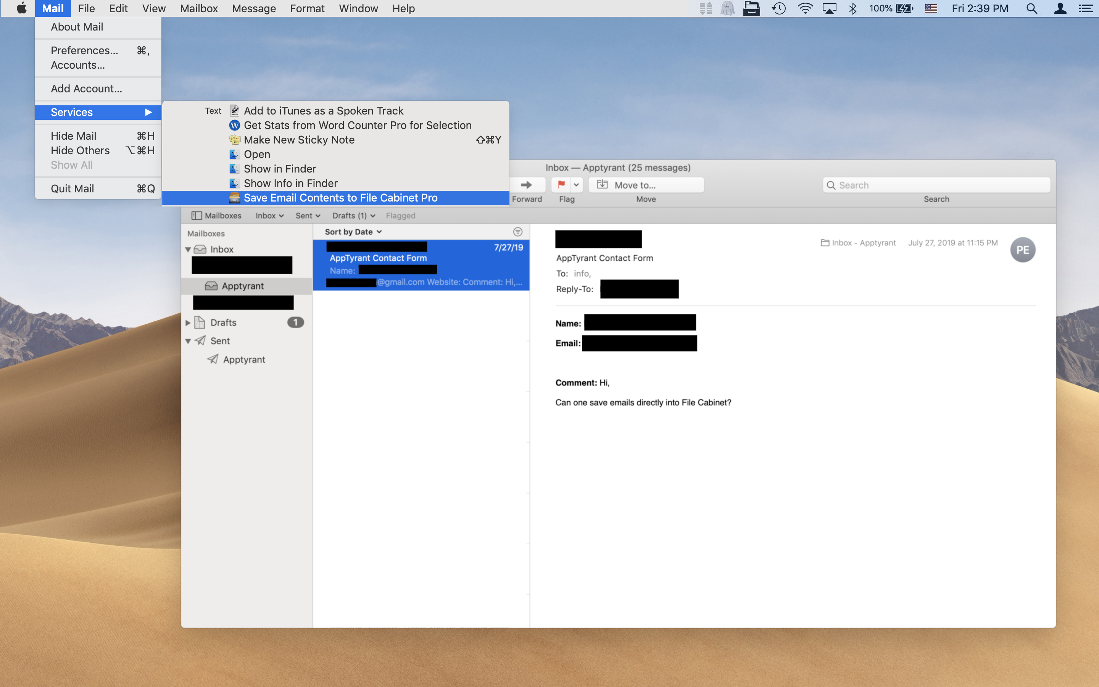The width and height of the screenshot is (1099, 687).
Task: Select the Drafts mailbox
Action: coord(247,323)
